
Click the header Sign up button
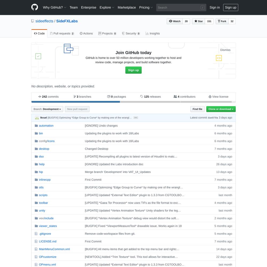[x=231, y=7]
